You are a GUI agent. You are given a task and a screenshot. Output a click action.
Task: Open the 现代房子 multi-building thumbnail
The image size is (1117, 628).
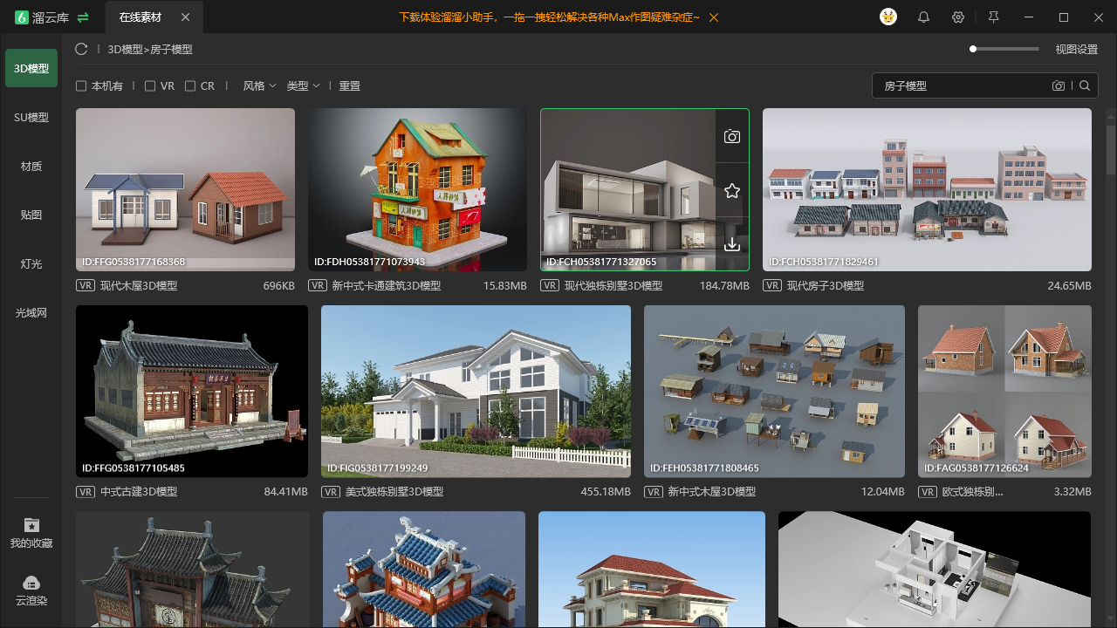[x=927, y=189]
